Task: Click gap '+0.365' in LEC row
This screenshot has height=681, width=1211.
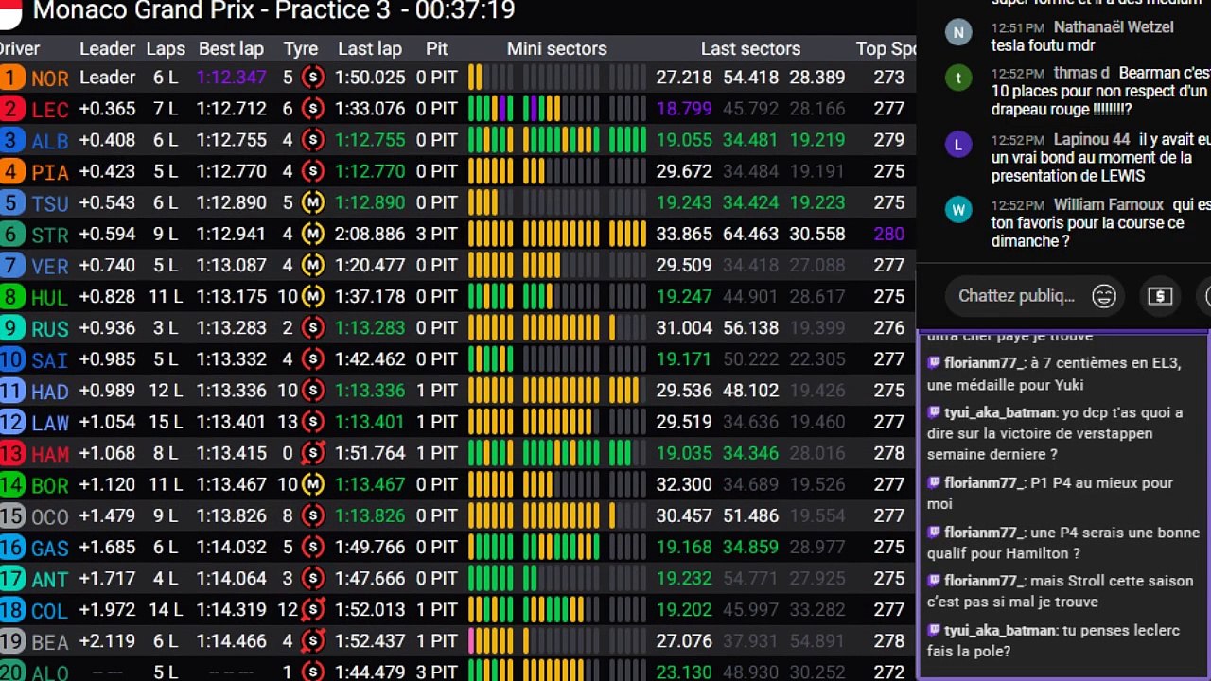Action: [107, 109]
